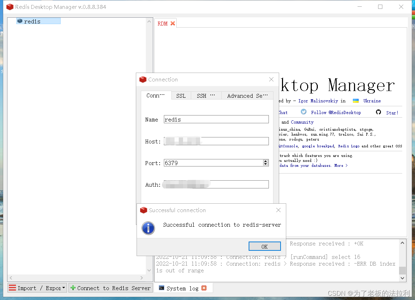Click the log panel scroll down arrow

pyautogui.click(x=402, y=278)
